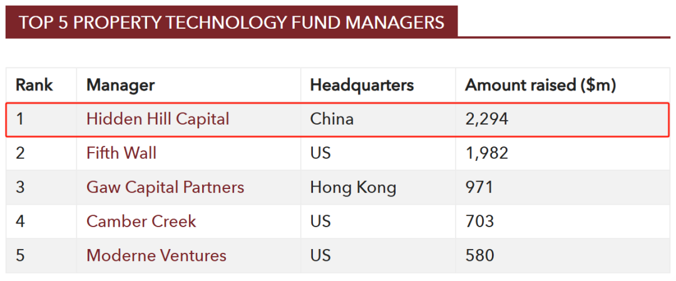
Task: Select the Headquarters column header
Action: pyautogui.click(x=362, y=85)
